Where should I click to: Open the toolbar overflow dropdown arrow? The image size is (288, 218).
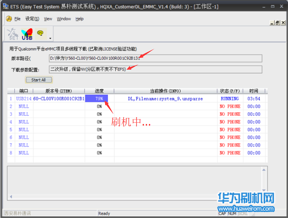[50, 38]
